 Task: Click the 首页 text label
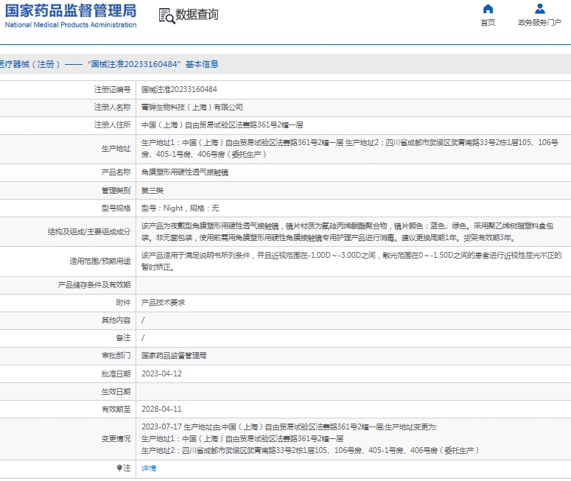488,23
